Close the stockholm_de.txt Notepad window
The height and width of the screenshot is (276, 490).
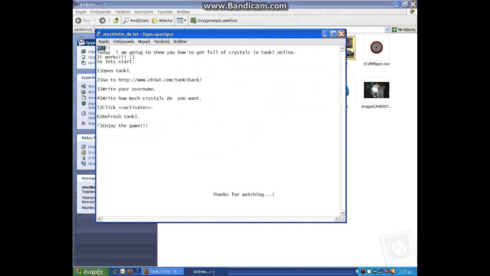coord(341,34)
